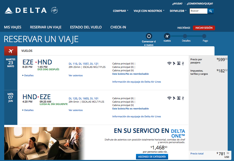Go to MIS VIAJES tab

click(x=13, y=27)
